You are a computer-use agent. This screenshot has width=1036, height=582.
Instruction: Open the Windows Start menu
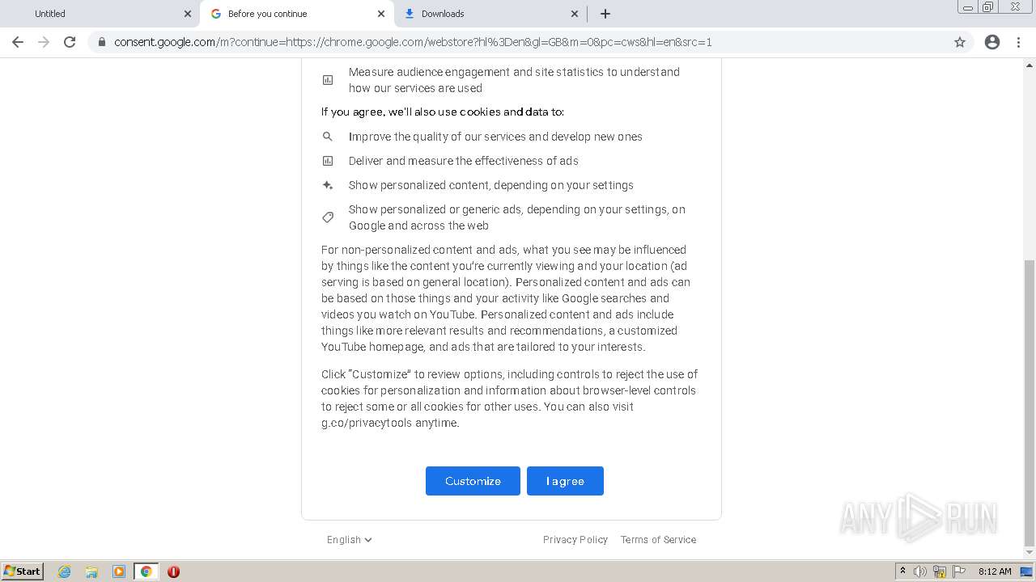[23, 571]
